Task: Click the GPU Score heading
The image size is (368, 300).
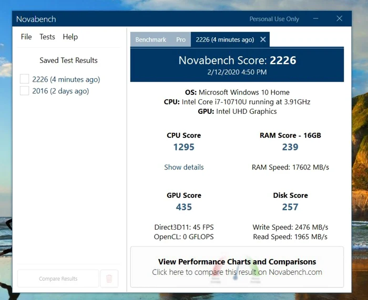Action: (184, 195)
